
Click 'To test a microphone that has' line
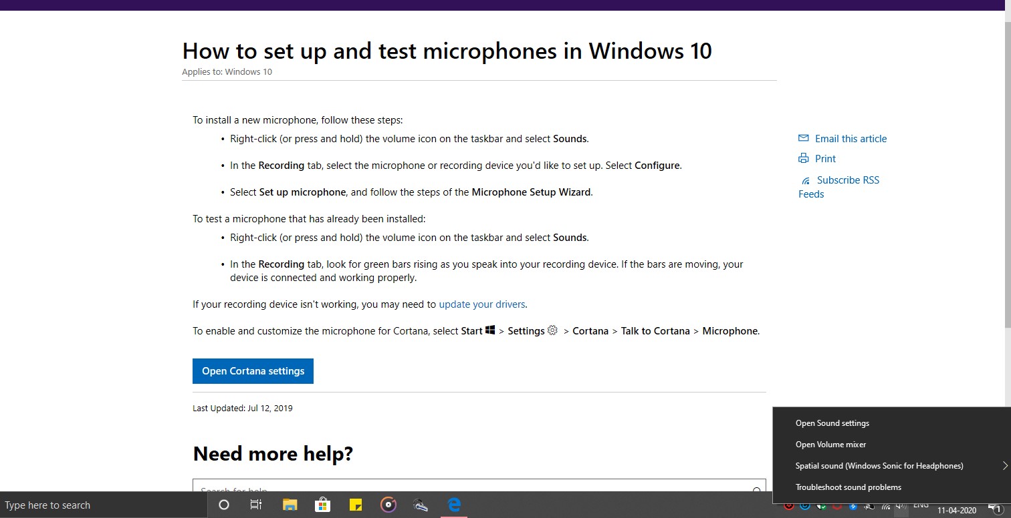(309, 219)
